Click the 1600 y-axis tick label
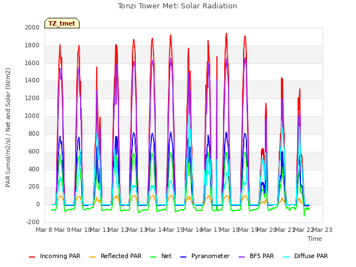Viewport: 356px width, 267px height. click(32, 63)
